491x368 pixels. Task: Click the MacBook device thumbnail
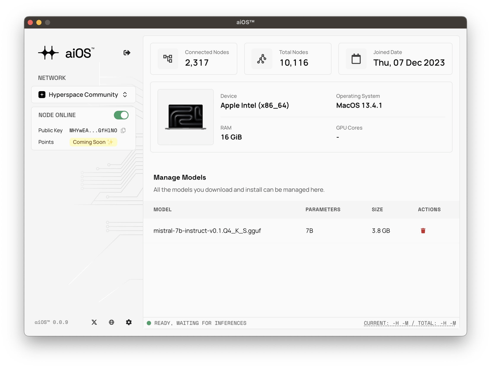[x=185, y=117]
